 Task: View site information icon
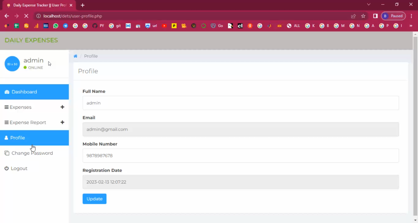tap(38, 16)
